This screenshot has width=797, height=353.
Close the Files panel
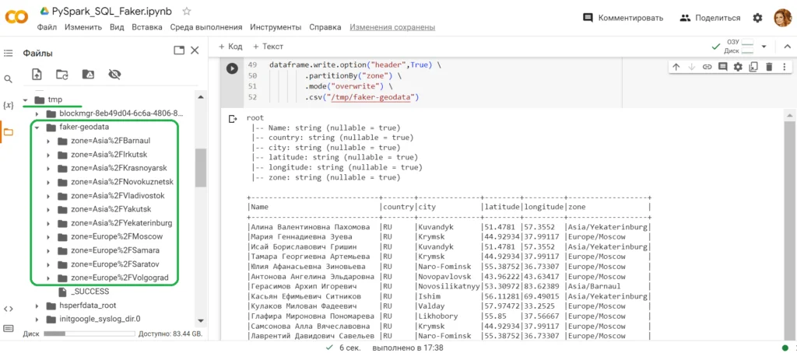[195, 51]
